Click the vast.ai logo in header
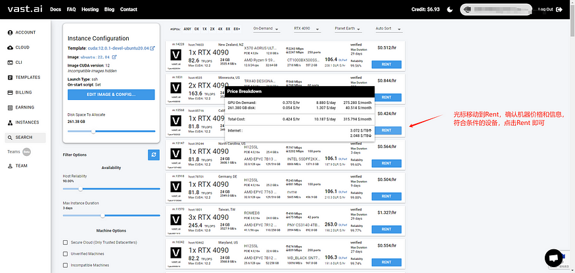575x273 pixels. click(x=25, y=9)
